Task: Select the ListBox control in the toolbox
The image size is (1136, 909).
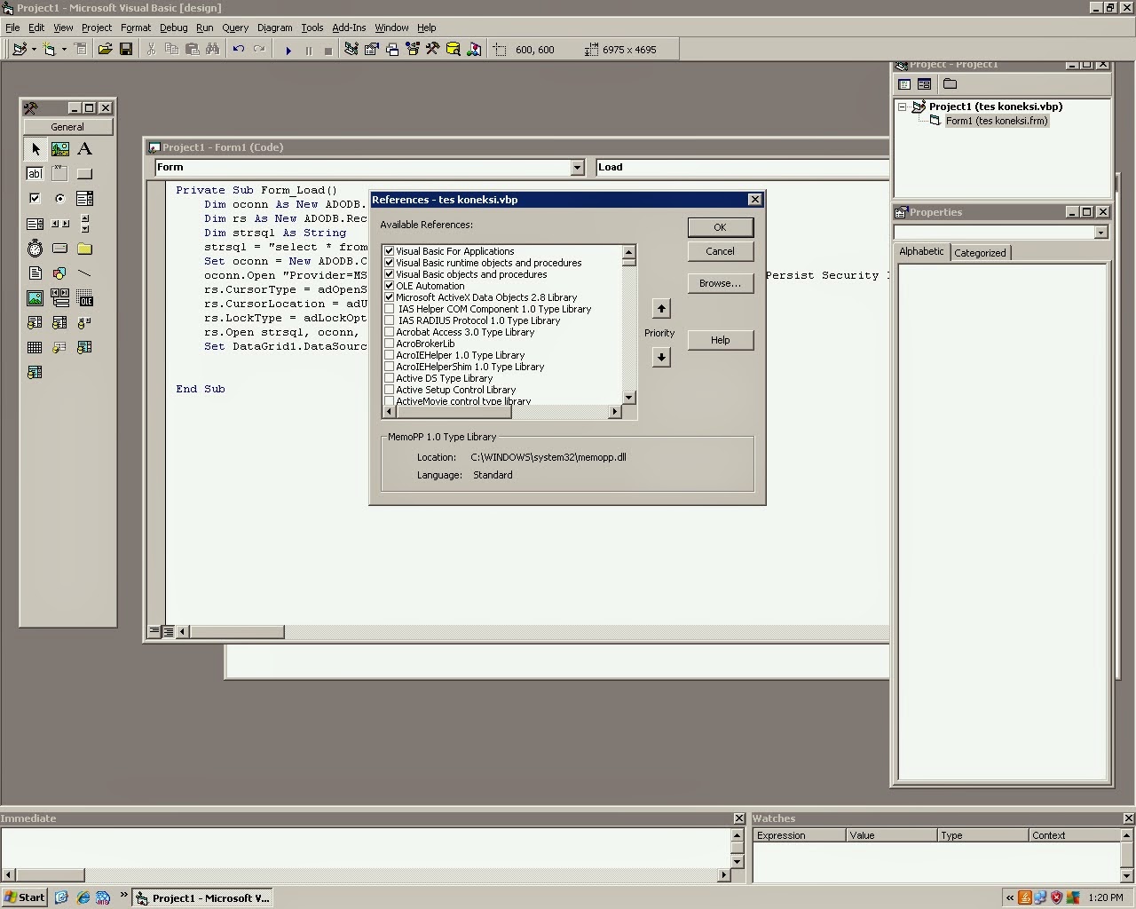Action: click(x=35, y=224)
